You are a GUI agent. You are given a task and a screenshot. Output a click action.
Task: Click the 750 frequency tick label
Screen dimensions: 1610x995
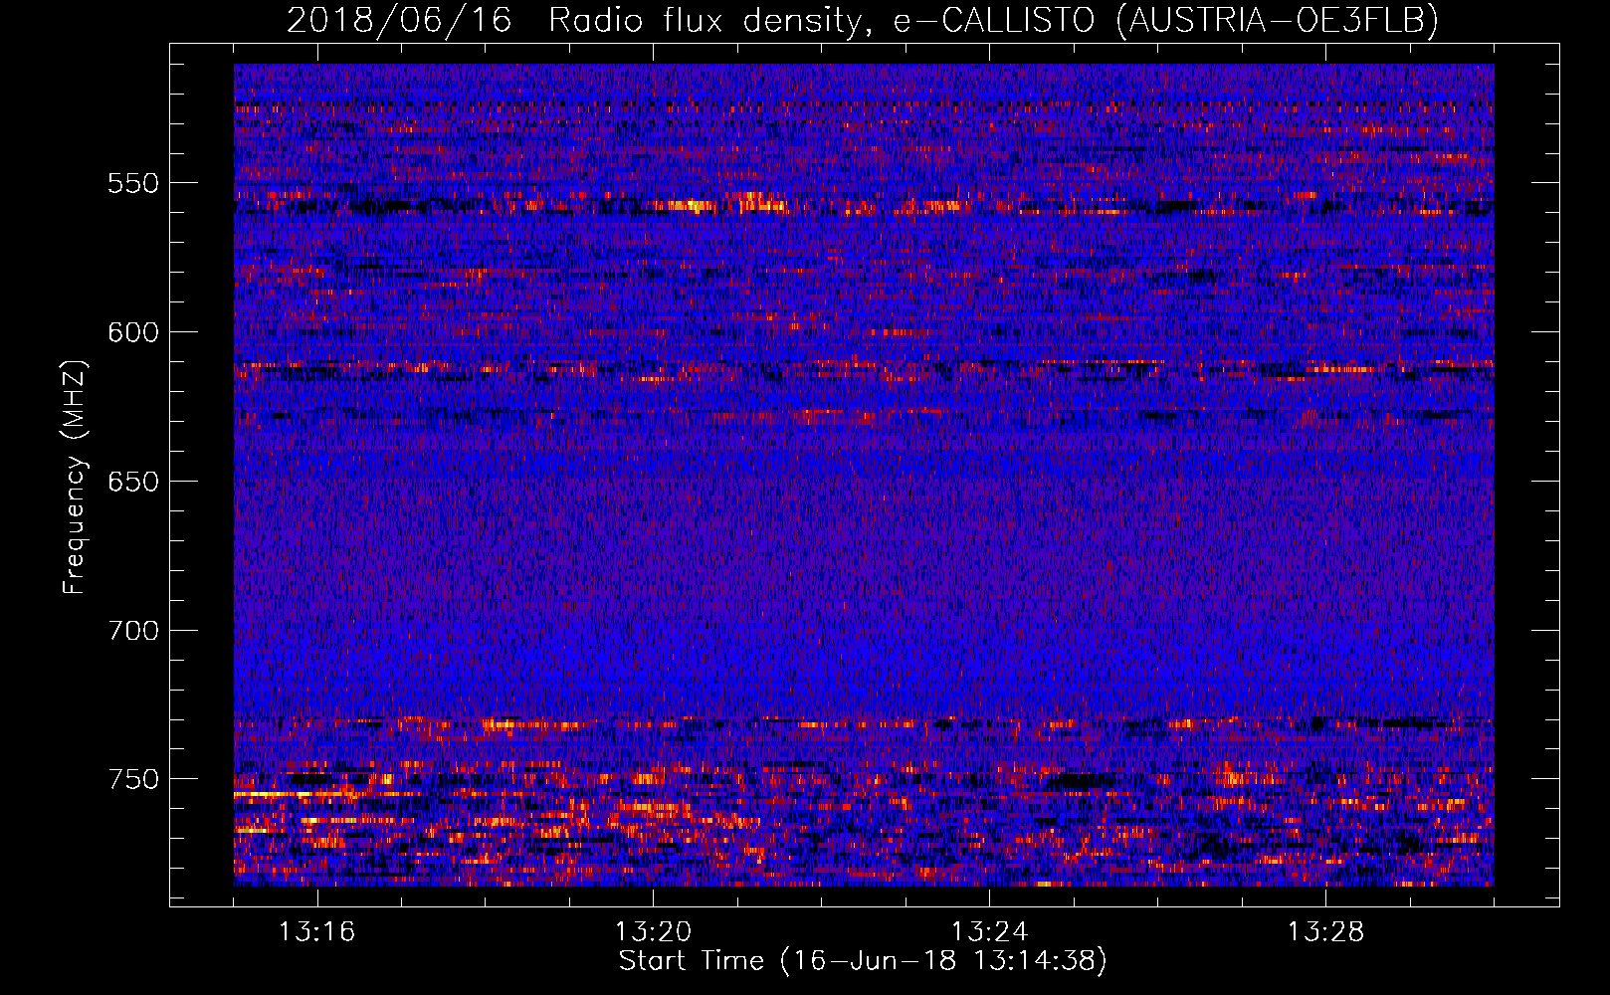tap(133, 779)
